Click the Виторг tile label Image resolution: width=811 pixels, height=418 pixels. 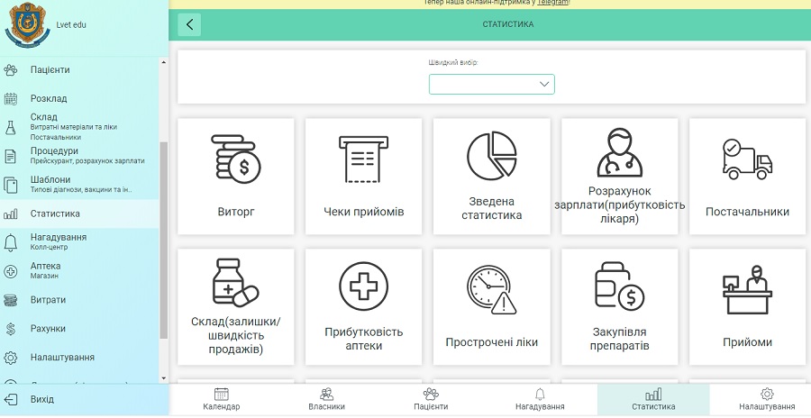[x=236, y=212]
